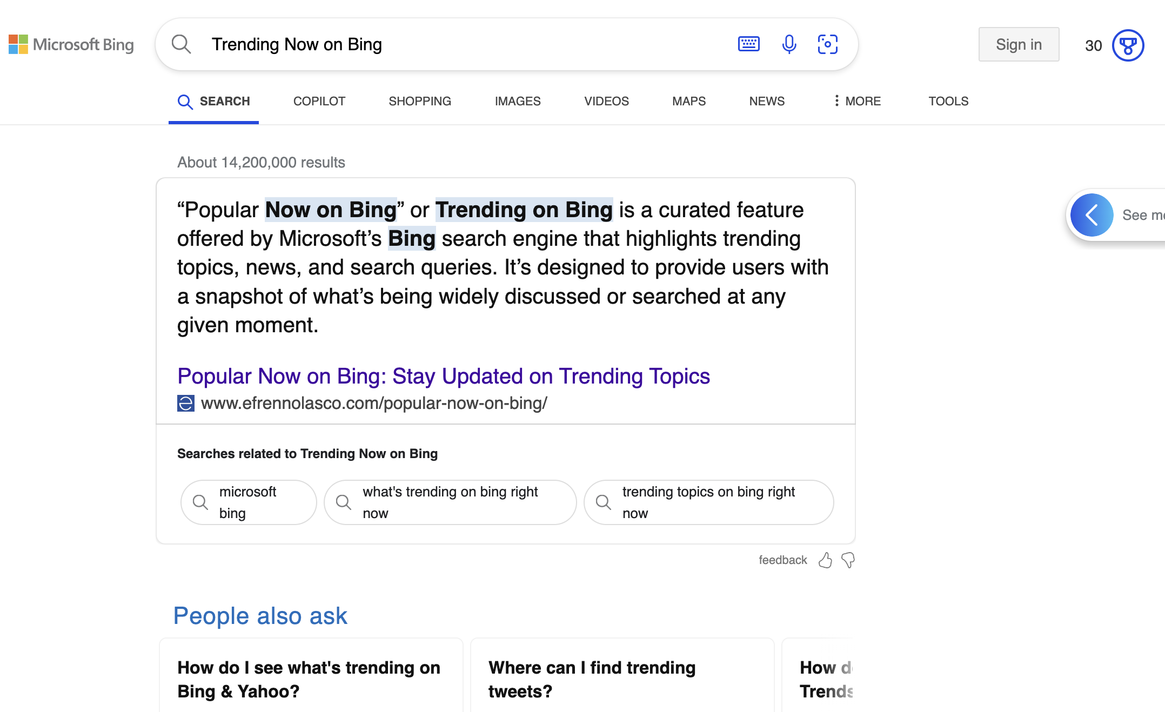The width and height of the screenshot is (1165, 712).
Task: Click the blue back chevron circle
Action: click(1092, 215)
